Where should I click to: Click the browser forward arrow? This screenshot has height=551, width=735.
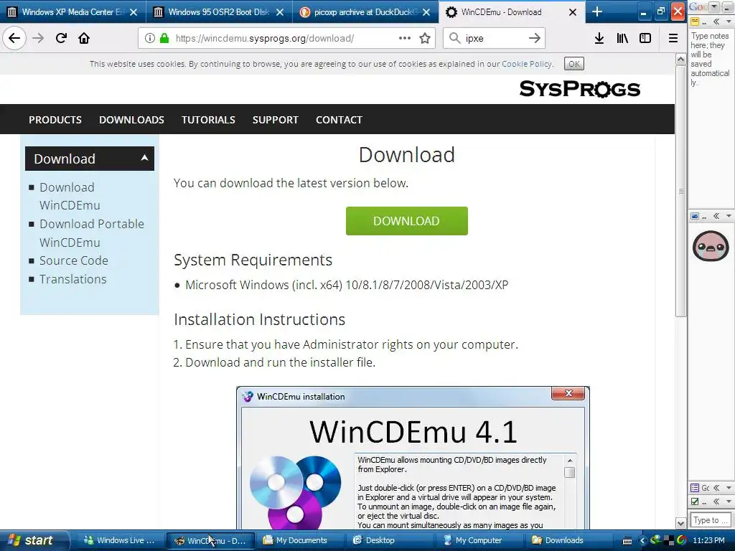38,38
